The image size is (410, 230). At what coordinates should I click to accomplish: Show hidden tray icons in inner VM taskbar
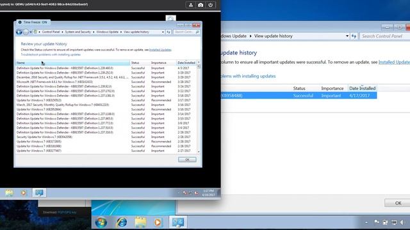point(179,193)
